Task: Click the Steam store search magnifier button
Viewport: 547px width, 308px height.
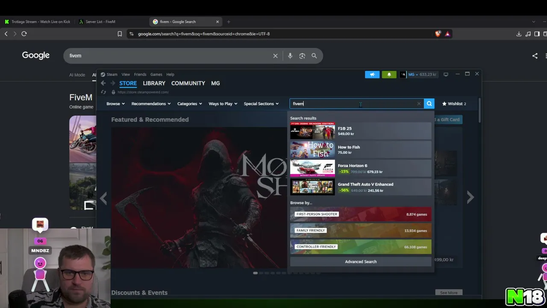Action: click(429, 104)
